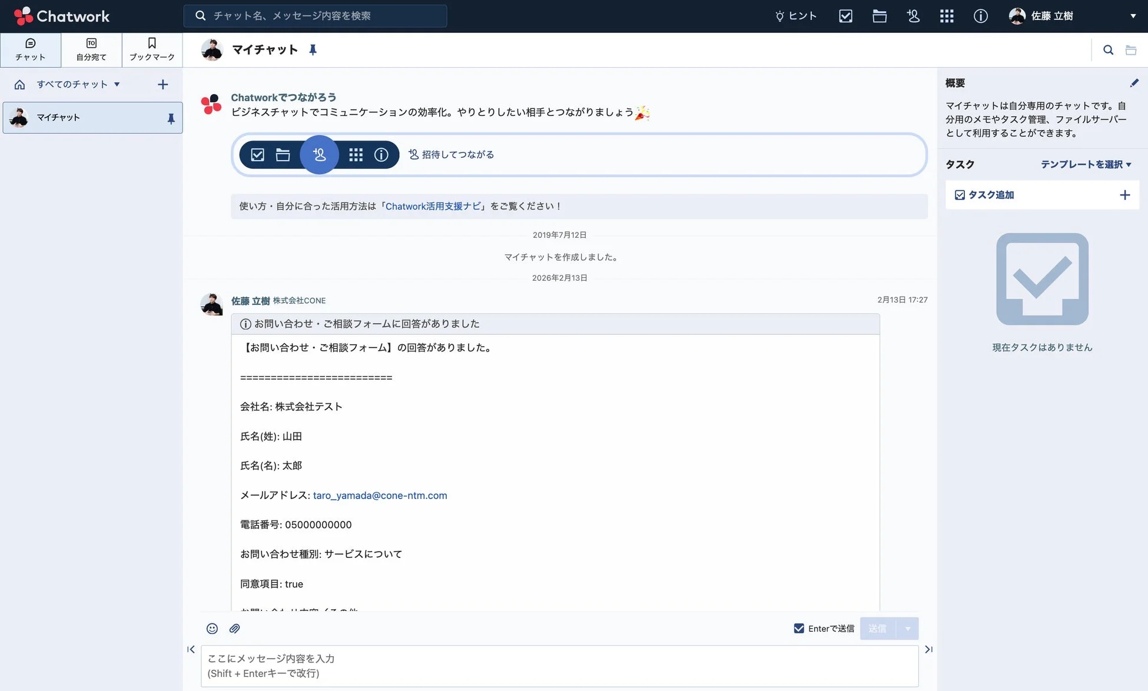1148x691 pixels.
Task: Unpin マイチャット from the chat title
Action: [x=313, y=50]
